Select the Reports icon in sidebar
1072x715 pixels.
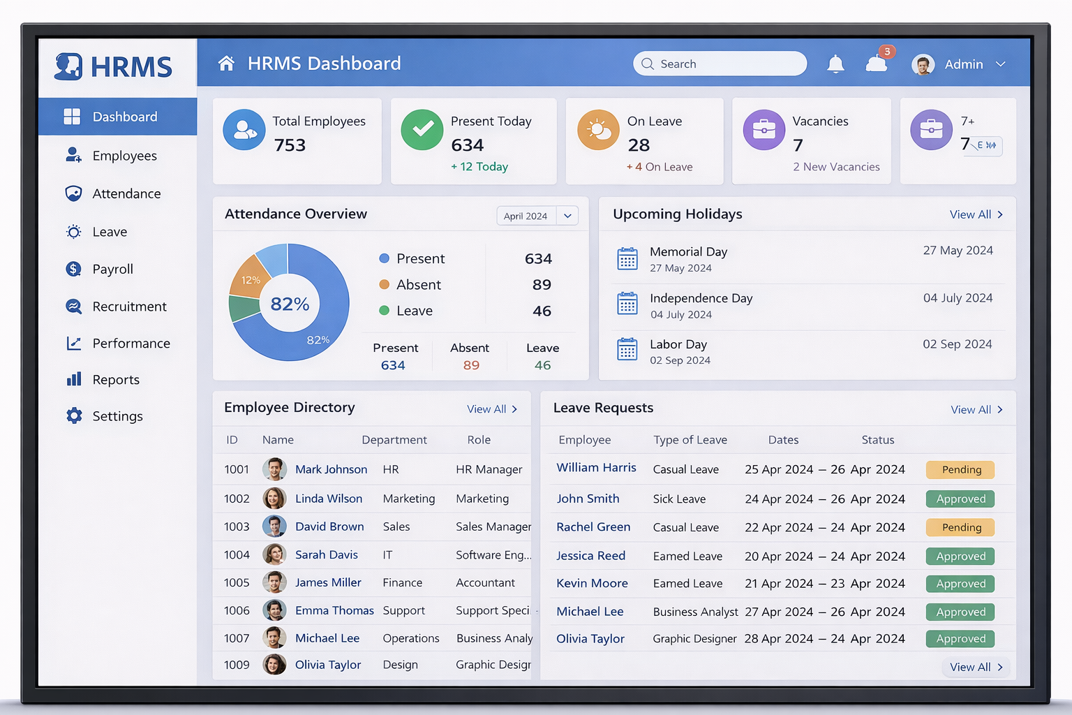73,379
